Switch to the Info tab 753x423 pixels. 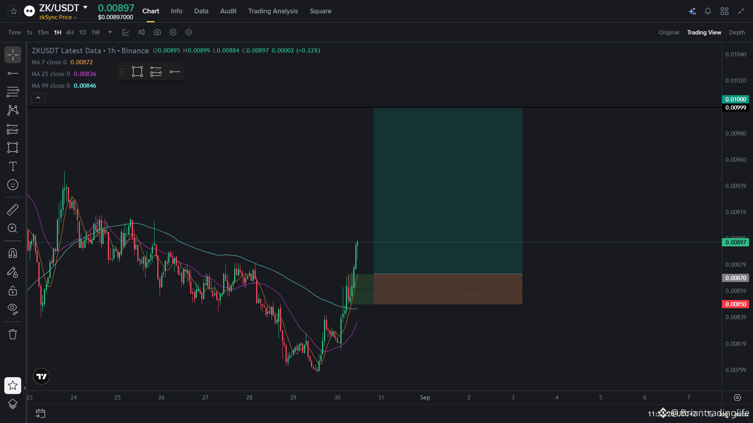[x=176, y=11]
